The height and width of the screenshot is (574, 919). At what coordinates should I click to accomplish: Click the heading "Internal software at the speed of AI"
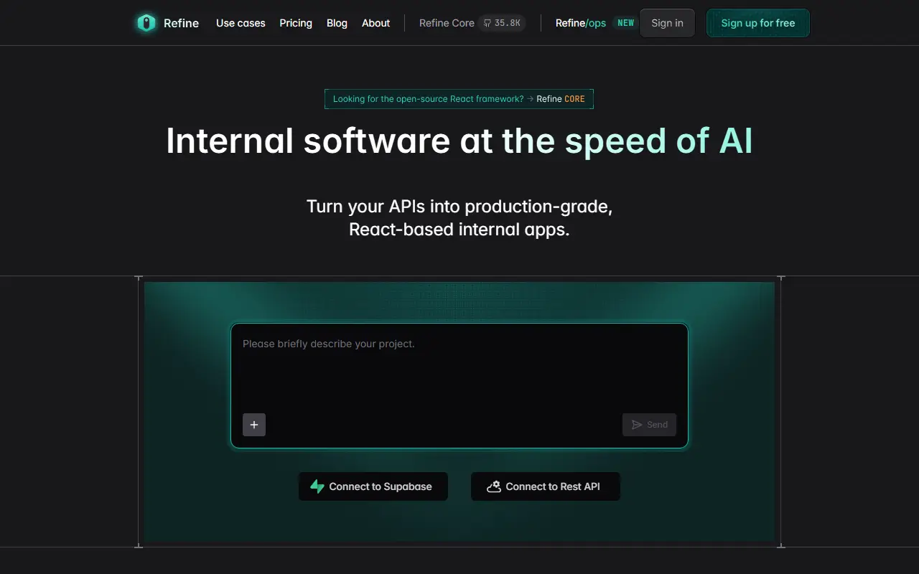coord(459,141)
